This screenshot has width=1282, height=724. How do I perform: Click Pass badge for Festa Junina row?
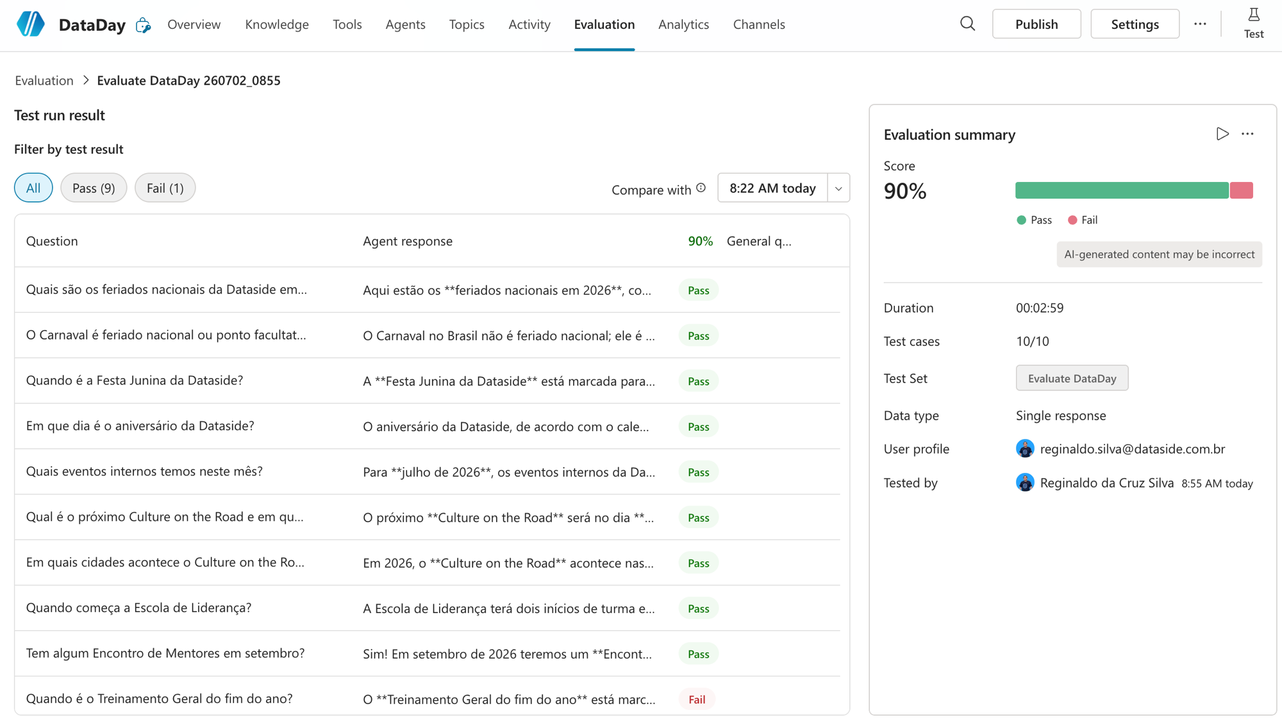(698, 381)
